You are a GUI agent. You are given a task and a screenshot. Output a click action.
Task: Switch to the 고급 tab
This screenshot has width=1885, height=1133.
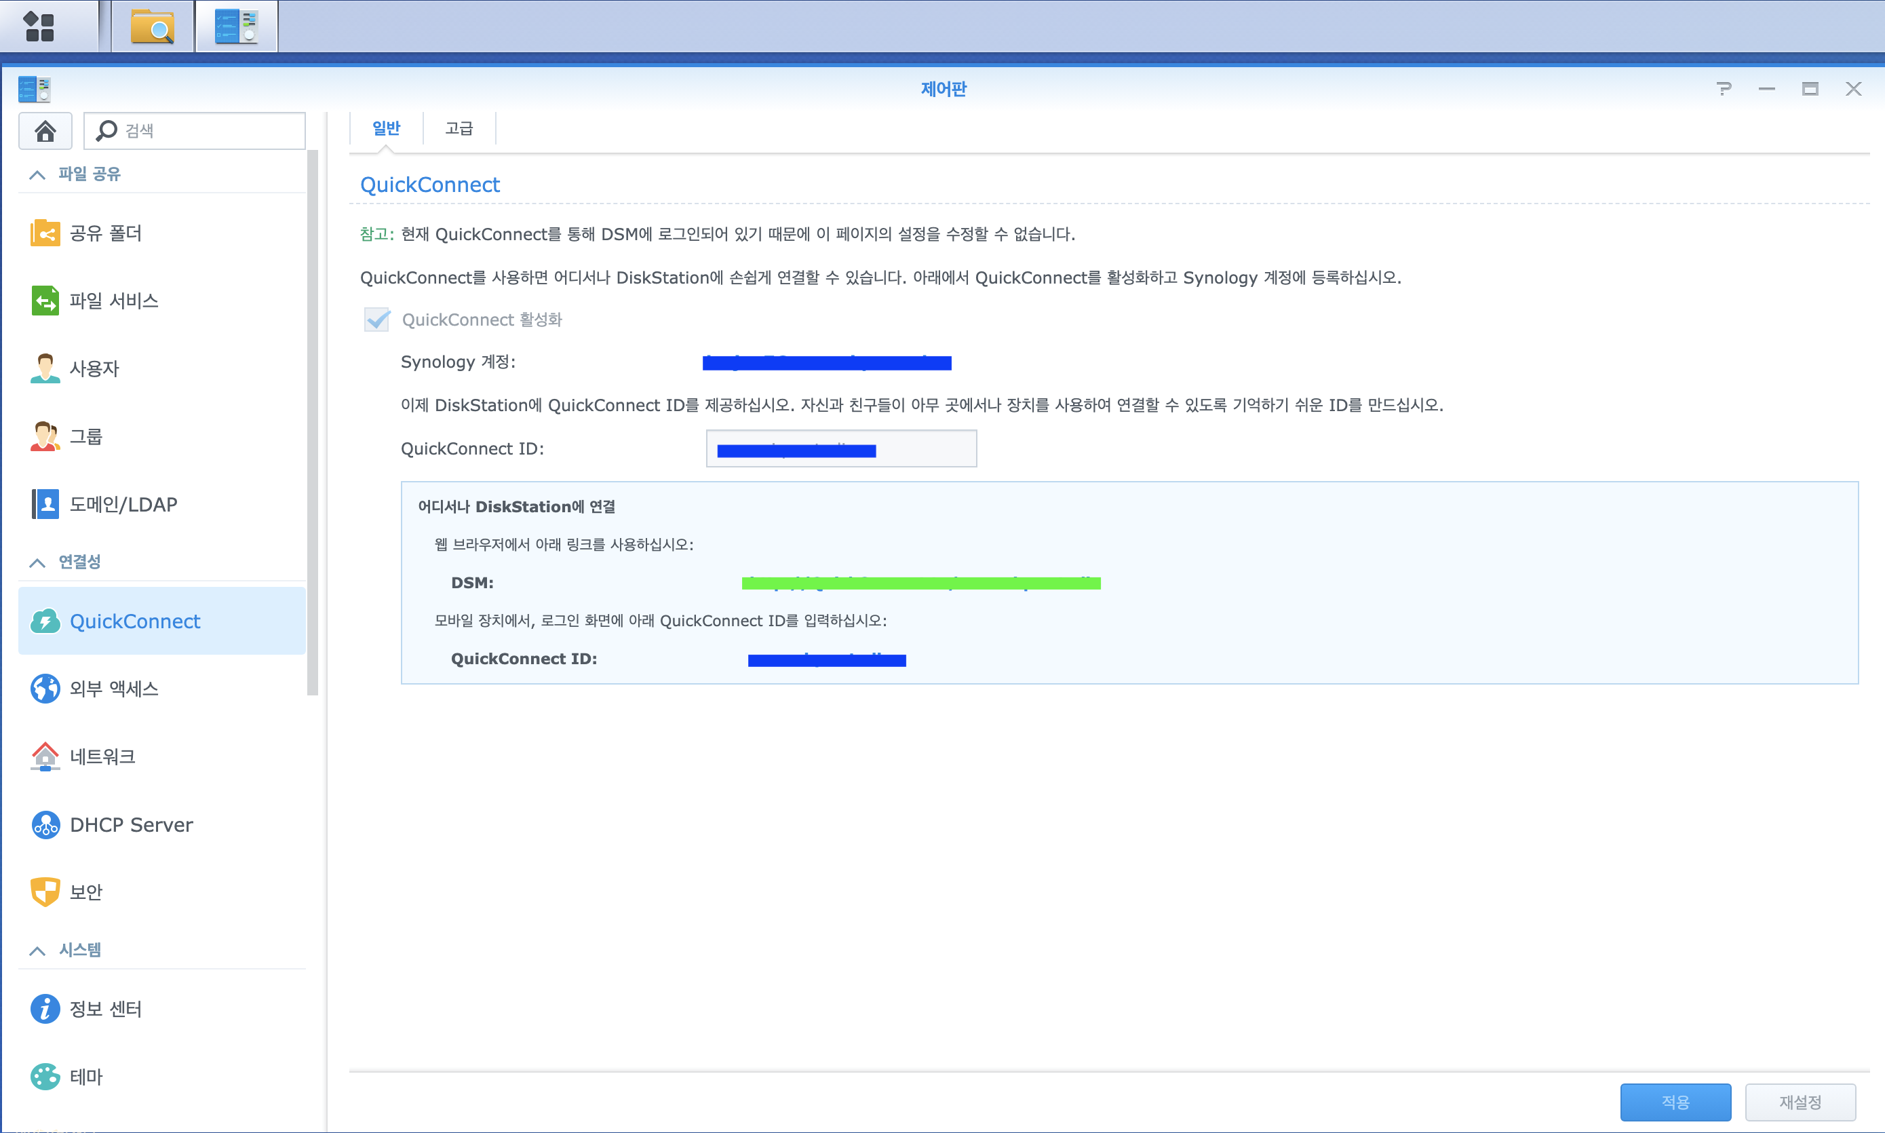pos(459,128)
